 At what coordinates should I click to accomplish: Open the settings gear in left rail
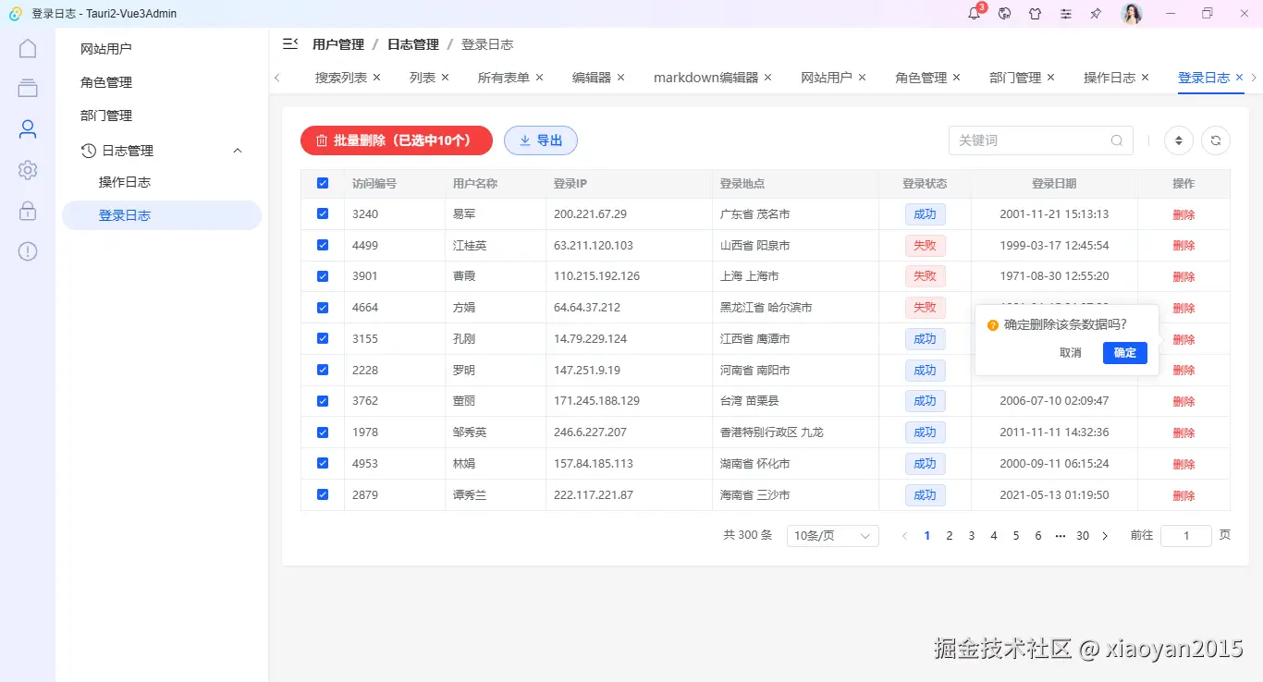[27, 169]
